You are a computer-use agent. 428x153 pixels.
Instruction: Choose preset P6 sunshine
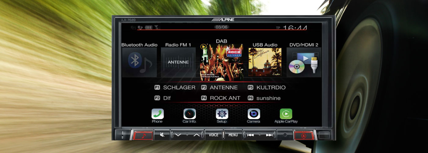coord(264,98)
